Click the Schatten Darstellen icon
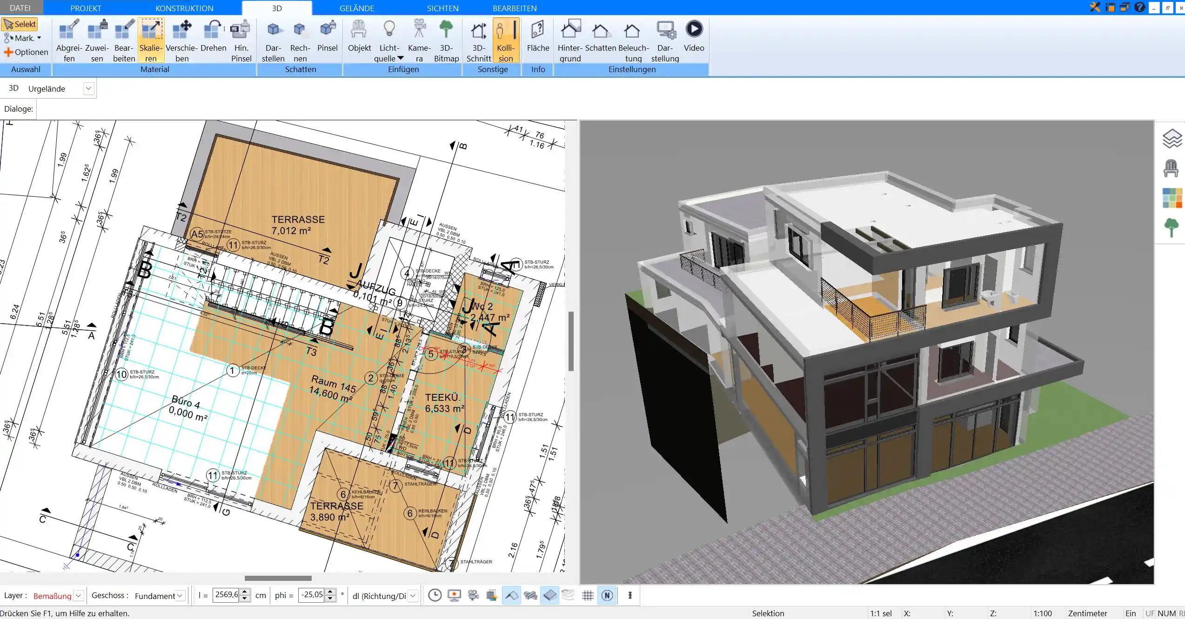Viewport: 1185px width, 619px height. (x=273, y=40)
